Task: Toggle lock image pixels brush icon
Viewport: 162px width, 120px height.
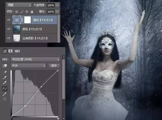Action: (22, 12)
